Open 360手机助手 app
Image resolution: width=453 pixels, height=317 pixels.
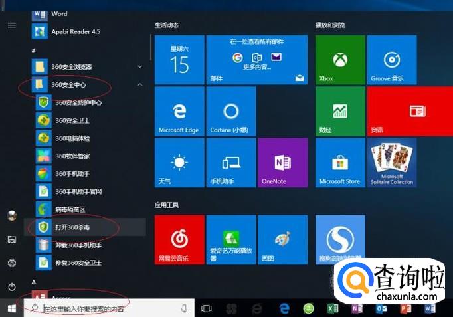tap(85, 173)
